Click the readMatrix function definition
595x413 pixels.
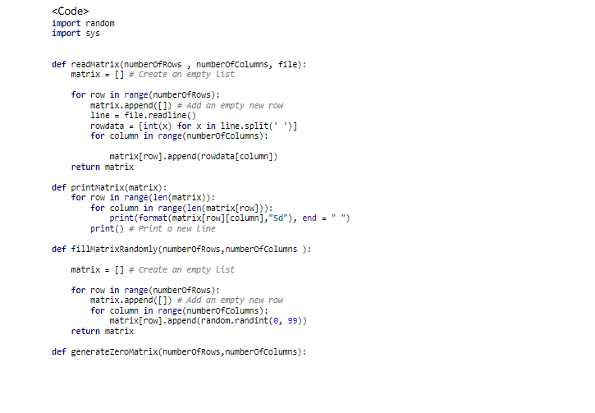click(x=179, y=65)
